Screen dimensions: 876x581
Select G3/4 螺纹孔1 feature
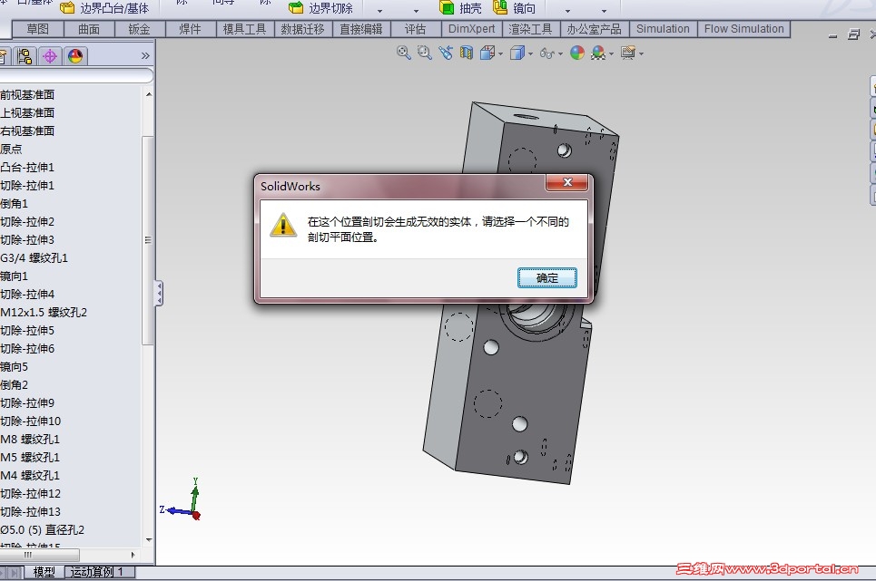(34, 257)
